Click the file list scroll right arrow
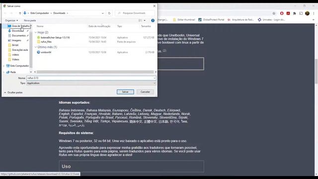Image resolution: width=318 pixels, height=179 pixels. [x=156, y=72]
